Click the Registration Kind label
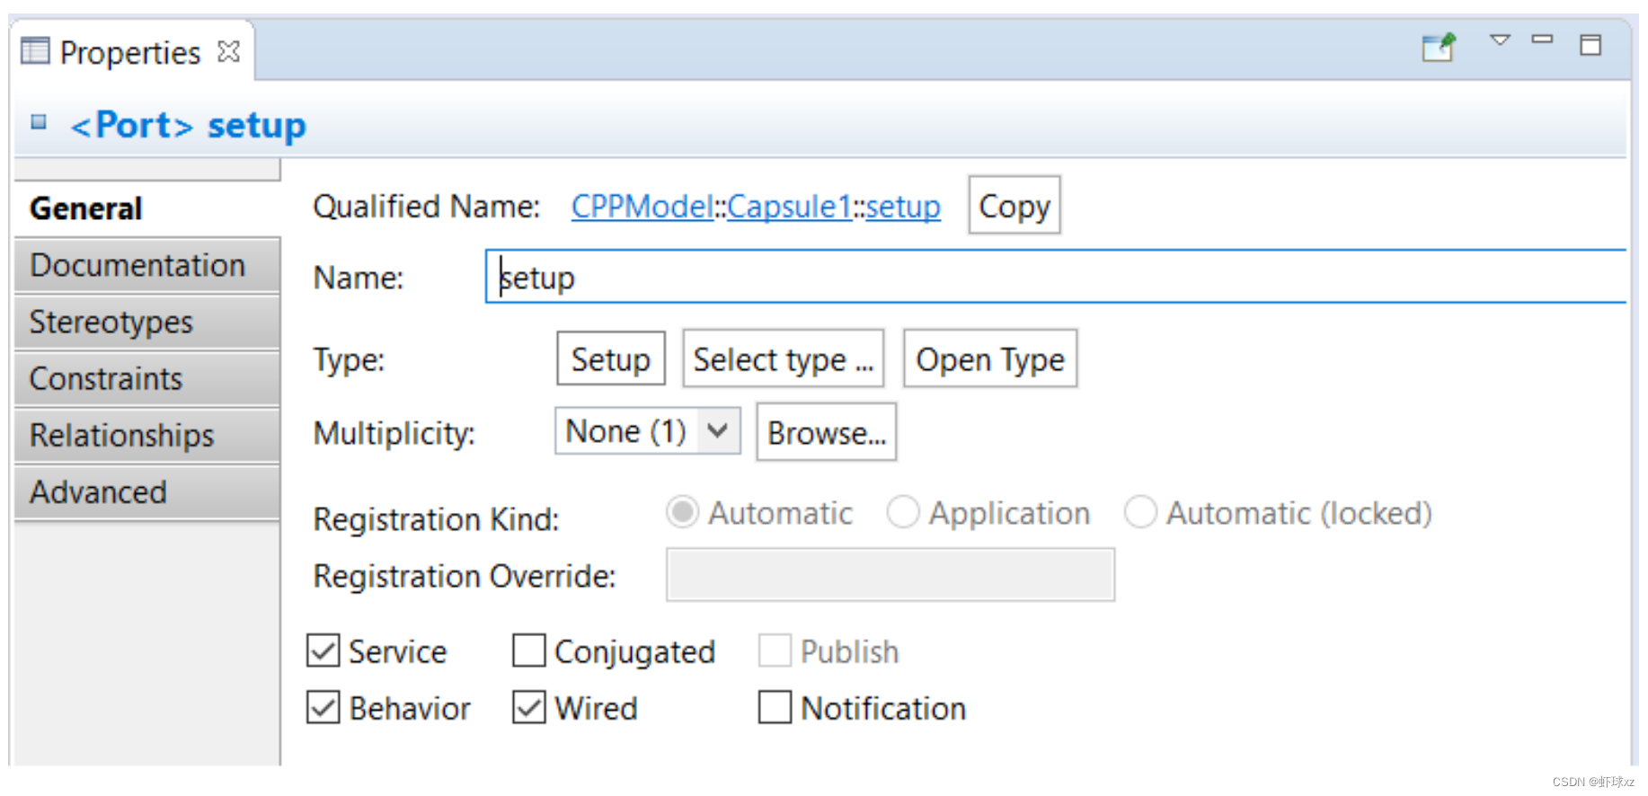This screenshot has width=1648, height=796. click(436, 519)
